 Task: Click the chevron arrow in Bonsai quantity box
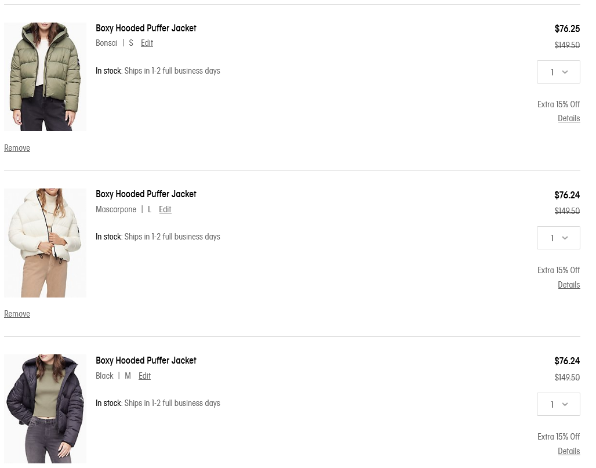pos(565,72)
